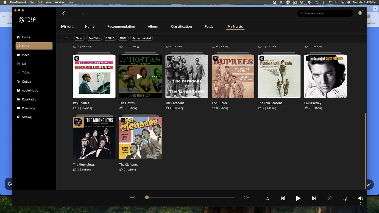Image resolution: width=379 pixels, height=213 pixels.
Task: Open RoseRadio in the sidebar
Action: click(x=34, y=99)
